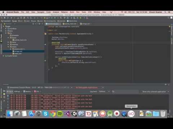Collapse the app module in project tree

tap(4, 26)
